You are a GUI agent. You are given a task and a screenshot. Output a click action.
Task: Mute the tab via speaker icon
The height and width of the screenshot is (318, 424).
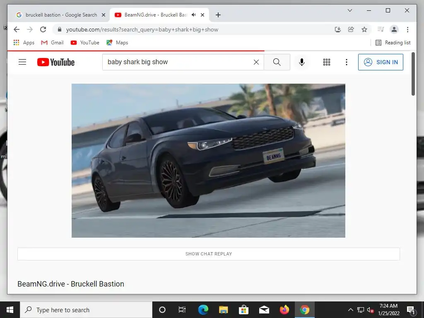(194, 15)
